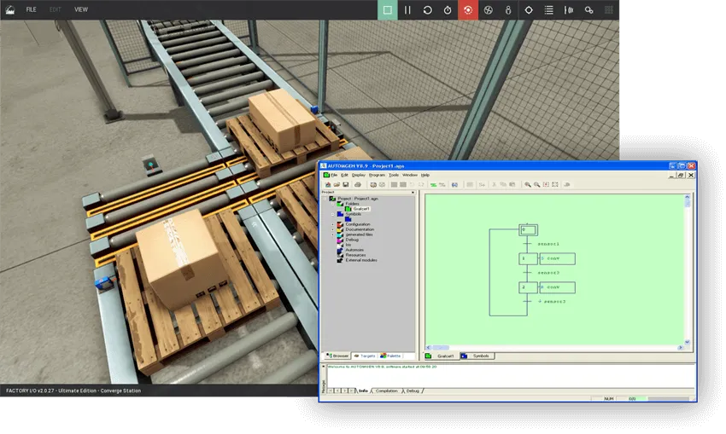Click the vertical scrollbar of Grafcet editor
Screen dimensions: 726x434
(687, 270)
